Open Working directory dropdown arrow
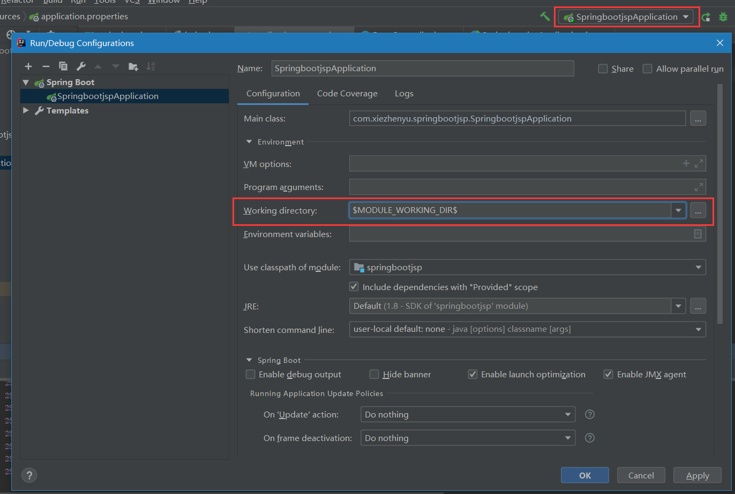 [x=679, y=210]
